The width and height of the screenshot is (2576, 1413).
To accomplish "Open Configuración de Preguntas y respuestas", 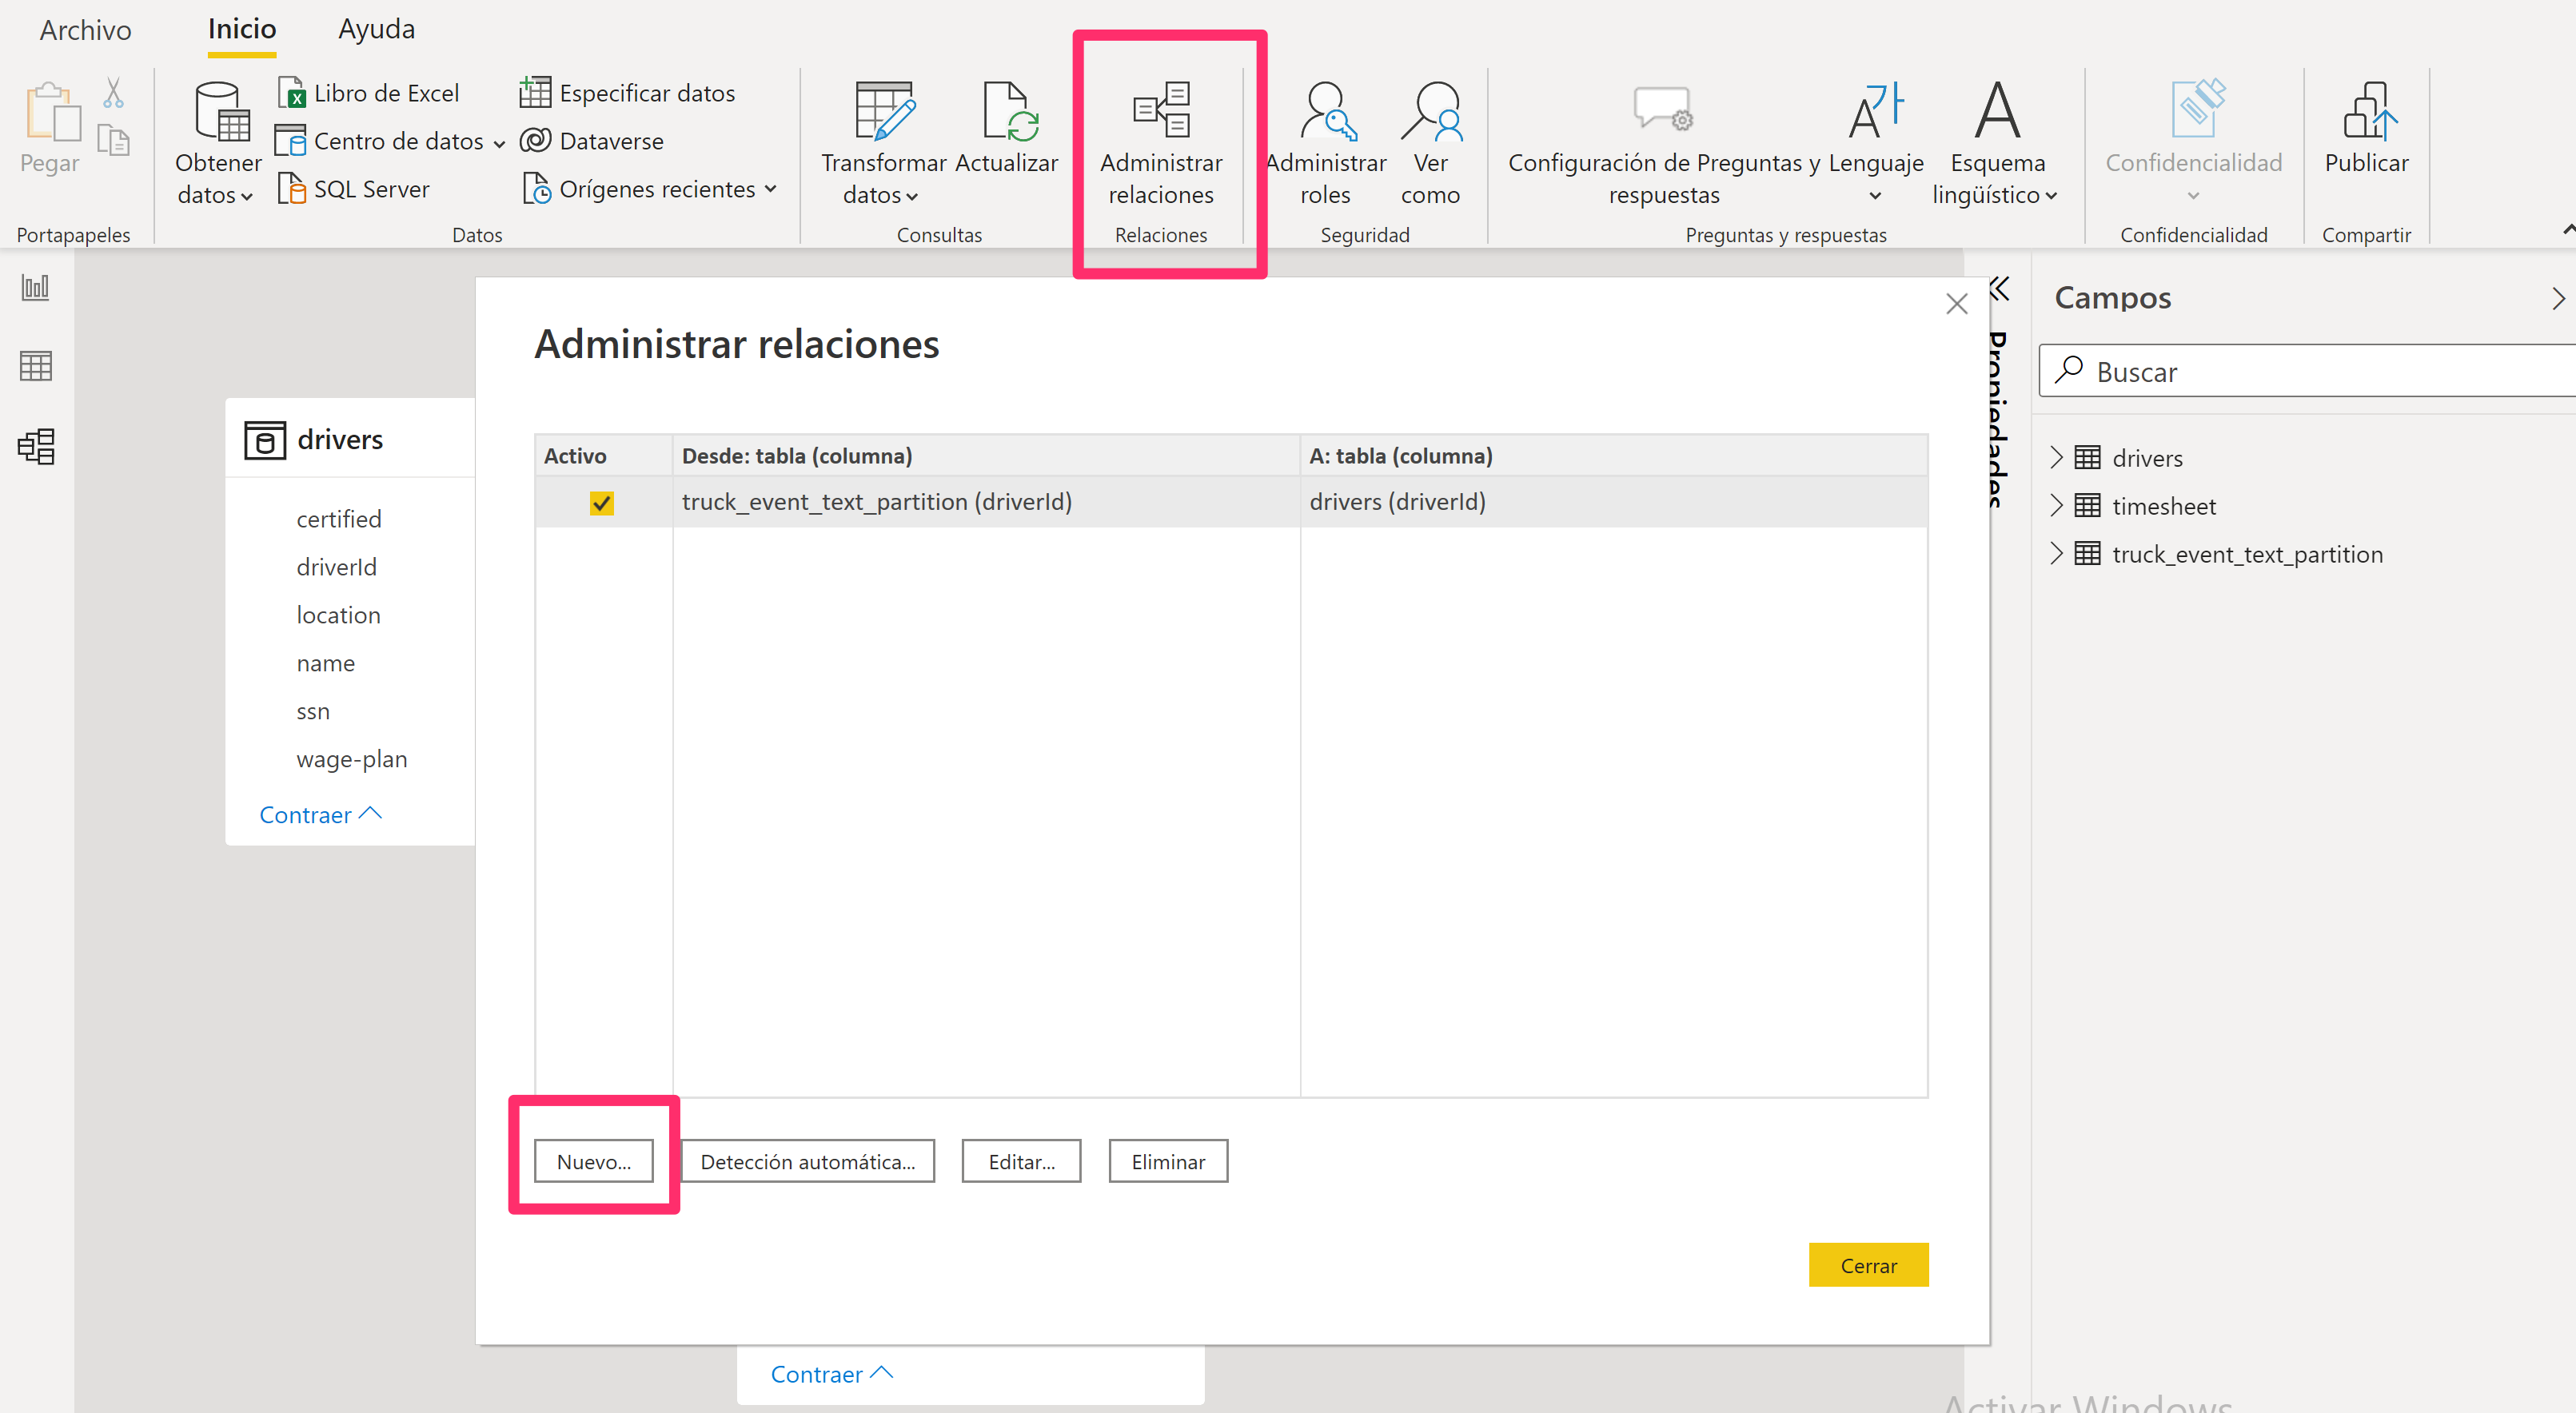I will tap(1664, 142).
